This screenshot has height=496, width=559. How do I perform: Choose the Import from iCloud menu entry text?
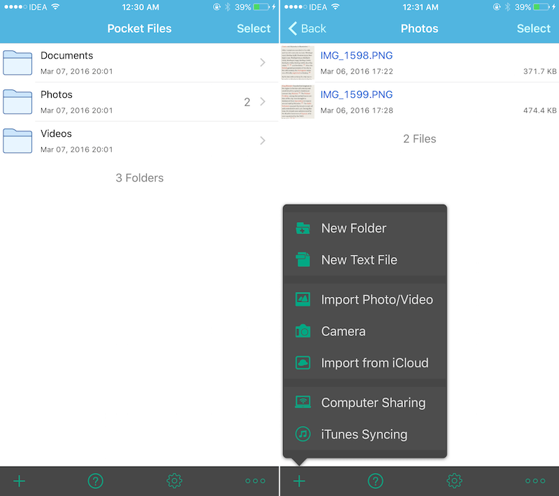tap(375, 363)
